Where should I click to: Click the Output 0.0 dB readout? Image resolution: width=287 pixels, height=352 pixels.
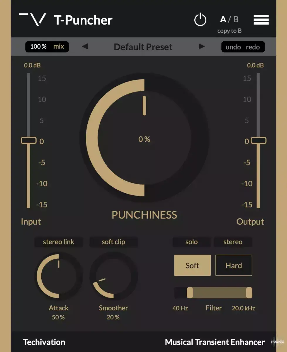(x=255, y=65)
